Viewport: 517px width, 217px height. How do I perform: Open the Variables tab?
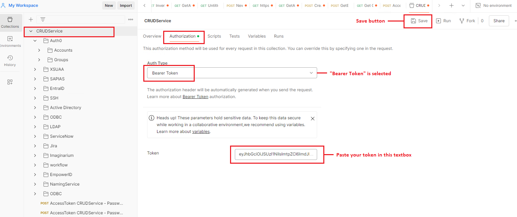coord(257,36)
